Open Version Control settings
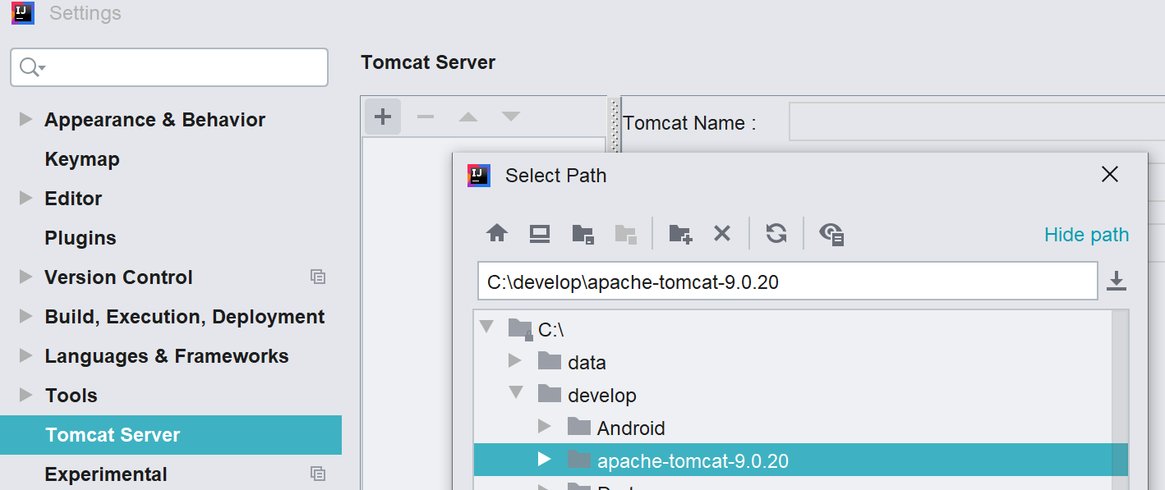The width and height of the screenshot is (1165, 490). [x=118, y=277]
